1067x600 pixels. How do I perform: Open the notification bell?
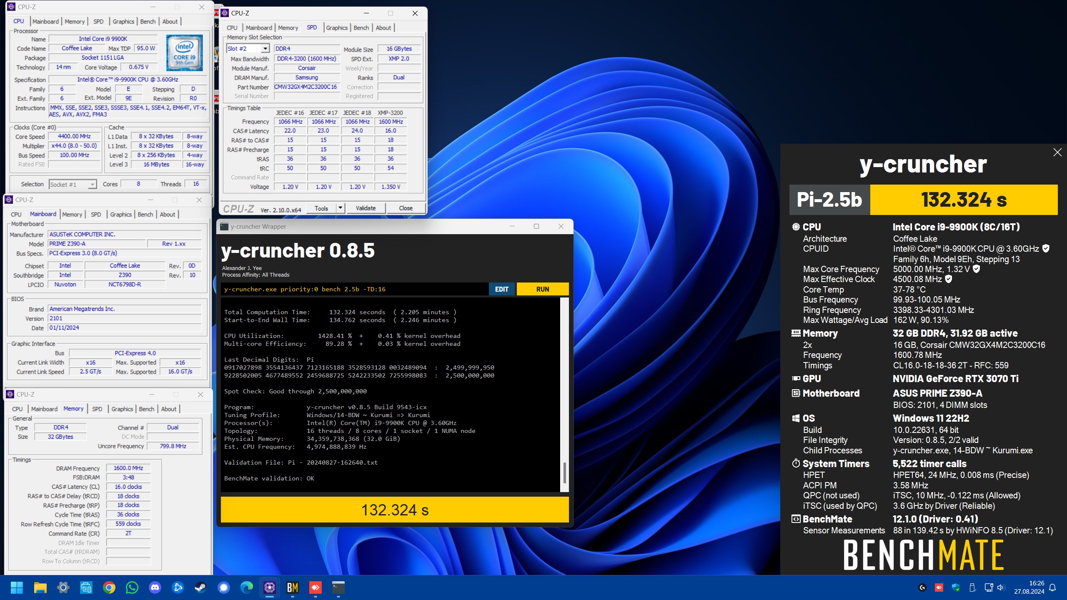pos(1053,587)
